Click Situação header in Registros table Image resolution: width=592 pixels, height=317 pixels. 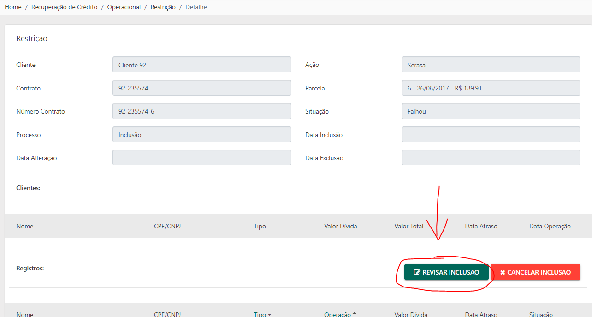coord(541,314)
